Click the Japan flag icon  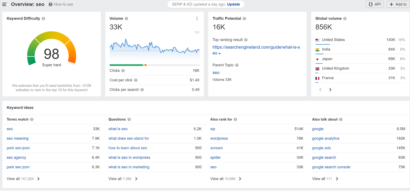317,59
